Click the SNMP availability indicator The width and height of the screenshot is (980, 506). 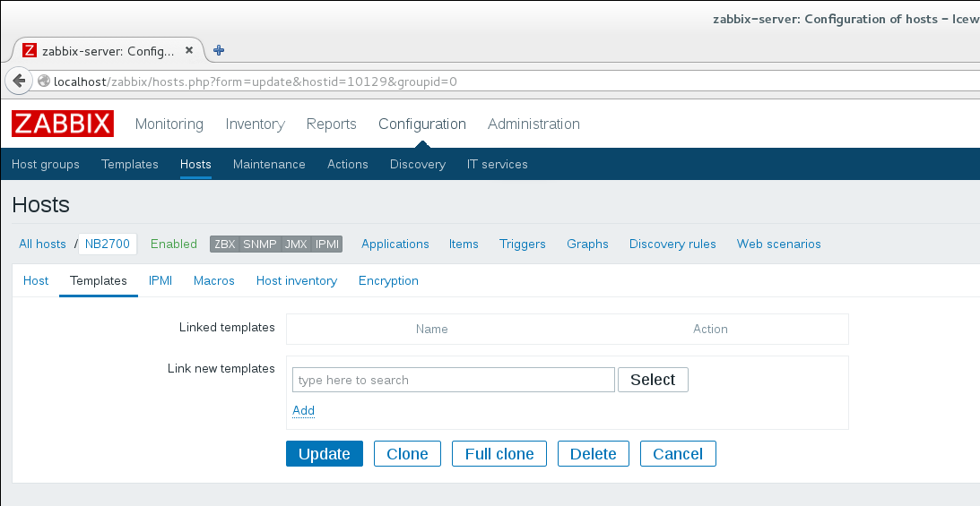(260, 244)
